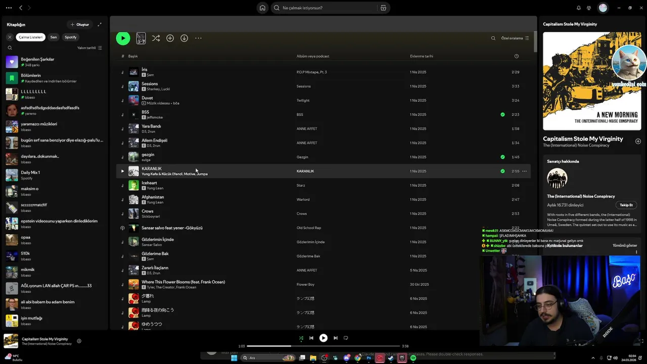Click the Windows taskbar search box
Screen dimensions: 647x364
[268, 358]
